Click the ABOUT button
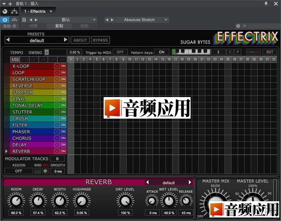Screen dimensions: 281x221 tap(80, 40)
